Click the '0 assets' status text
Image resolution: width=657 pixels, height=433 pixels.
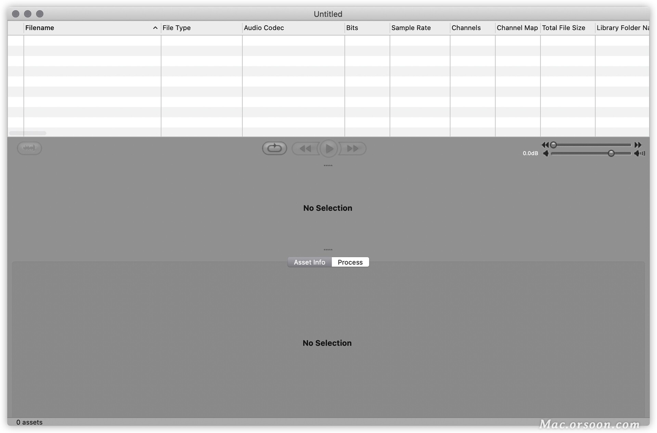coord(29,422)
